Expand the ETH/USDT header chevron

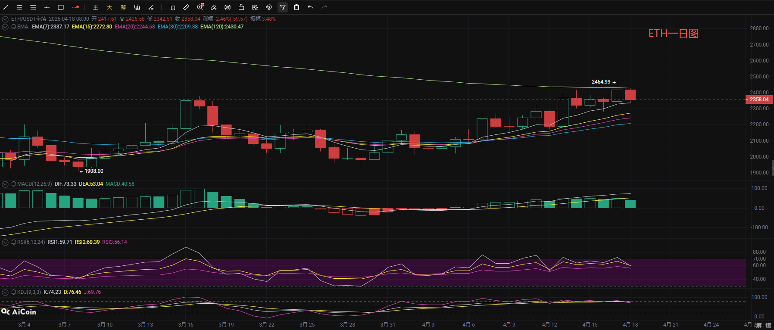point(5,19)
